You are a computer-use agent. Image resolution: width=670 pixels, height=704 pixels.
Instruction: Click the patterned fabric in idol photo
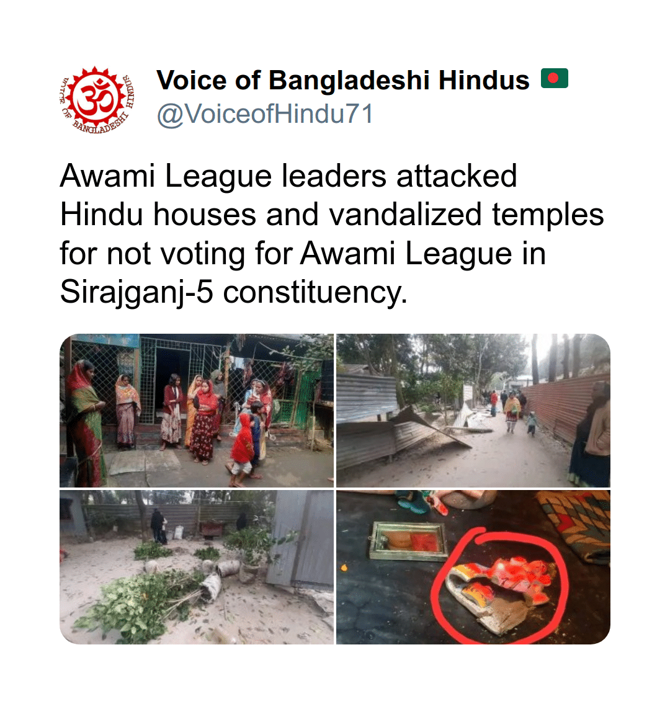pos(575,524)
